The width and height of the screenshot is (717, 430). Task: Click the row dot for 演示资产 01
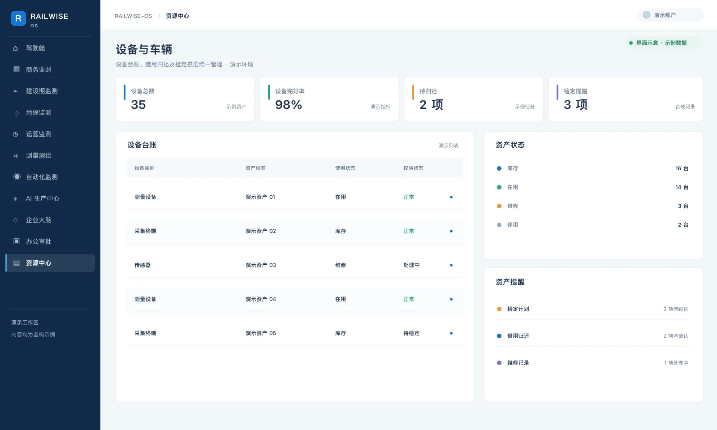(x=451, y=197)
